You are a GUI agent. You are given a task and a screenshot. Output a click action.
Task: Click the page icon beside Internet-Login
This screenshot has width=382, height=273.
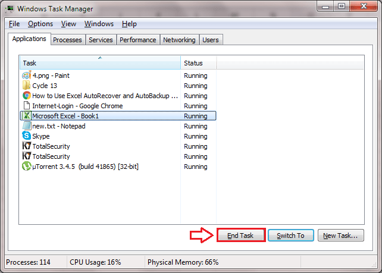click(26, 106)
